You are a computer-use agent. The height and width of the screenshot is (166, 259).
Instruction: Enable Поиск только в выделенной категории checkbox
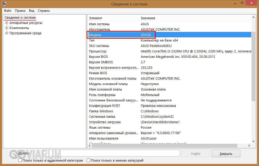coord(20,160)
